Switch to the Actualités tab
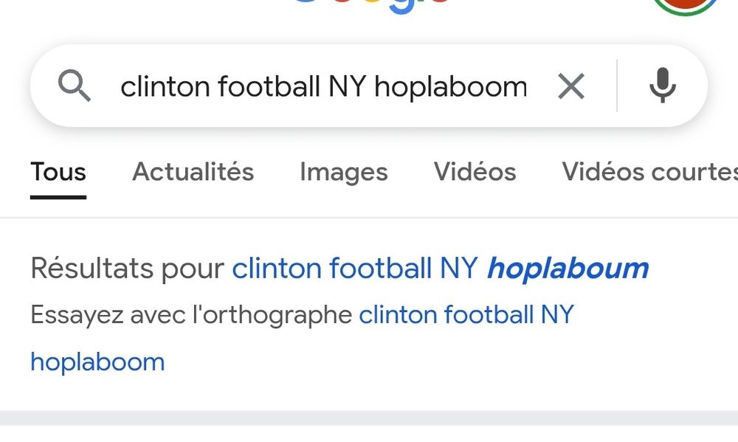 coord(193,172)
